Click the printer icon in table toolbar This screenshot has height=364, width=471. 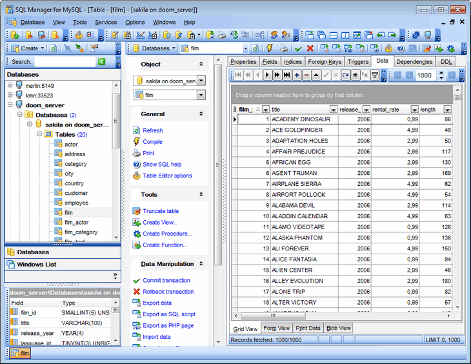point(284,48)
